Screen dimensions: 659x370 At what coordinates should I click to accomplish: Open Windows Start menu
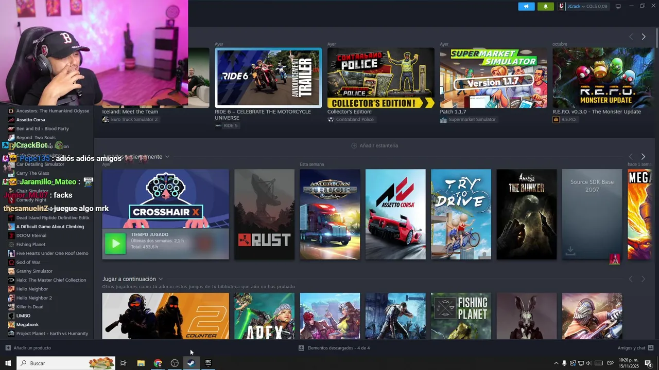point(8,363)
